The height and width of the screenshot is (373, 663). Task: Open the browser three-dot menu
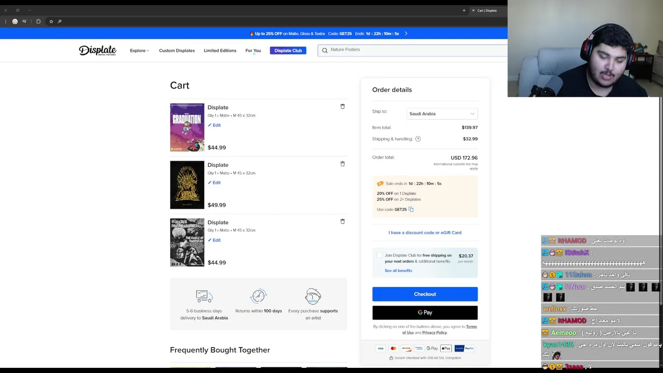(x=5, y=21)
